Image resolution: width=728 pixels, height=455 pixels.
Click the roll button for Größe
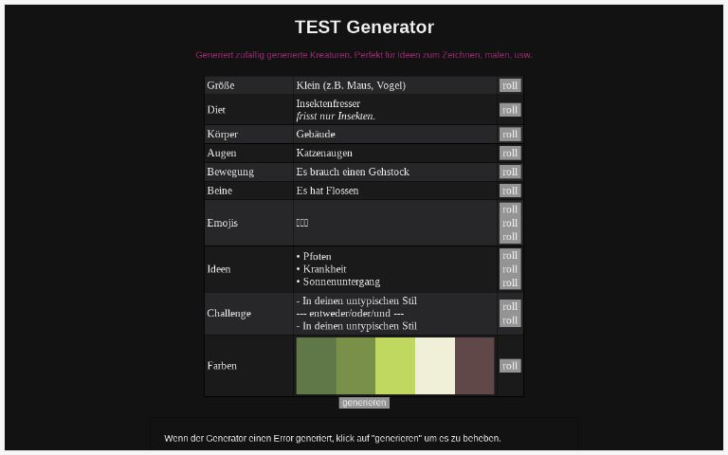tap(510, 85)
